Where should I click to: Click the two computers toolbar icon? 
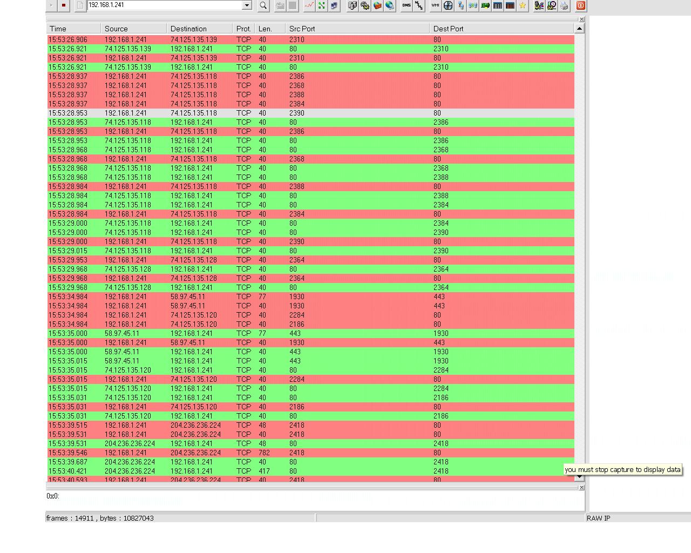click(x=334, y=5)
